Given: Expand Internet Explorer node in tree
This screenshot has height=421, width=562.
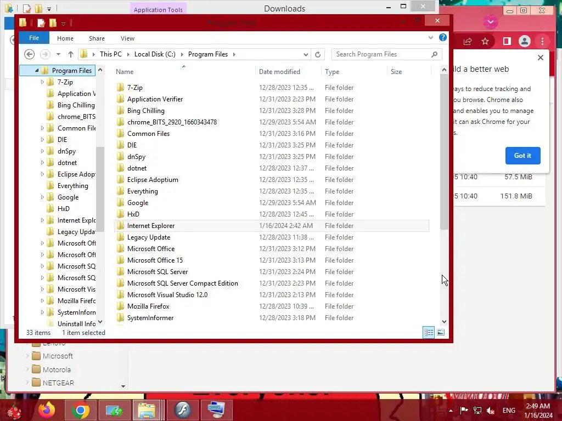Looking at the screenshot, I should click(42, 220).
